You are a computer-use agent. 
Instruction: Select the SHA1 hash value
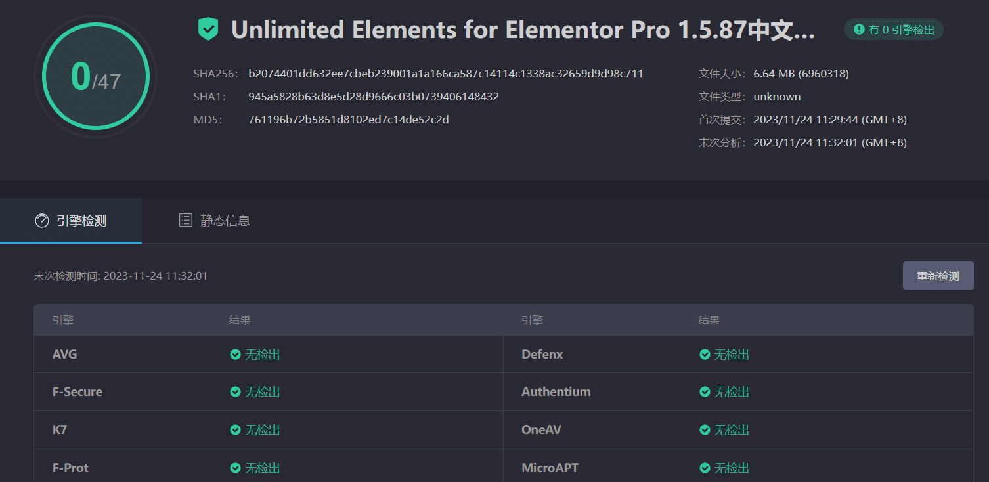pos(374,97)
